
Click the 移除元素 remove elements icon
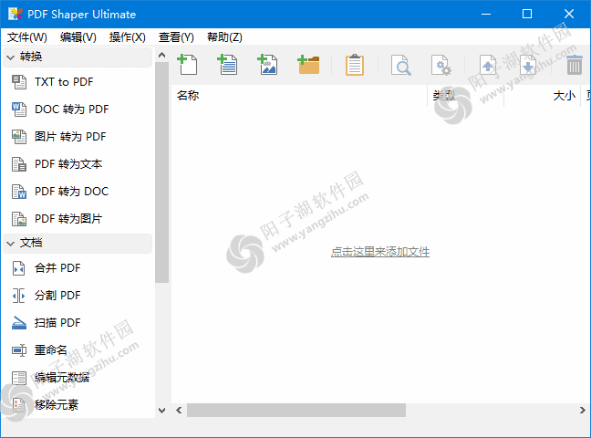click(x=19, y=405)
